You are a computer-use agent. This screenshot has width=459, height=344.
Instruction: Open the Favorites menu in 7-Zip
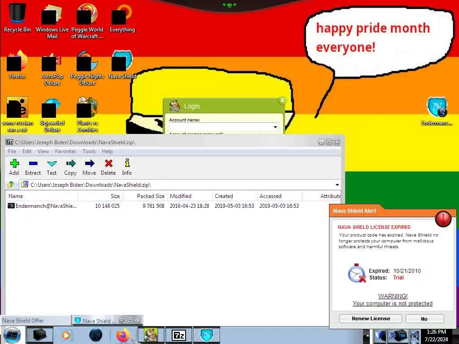[x=65, y=151]
